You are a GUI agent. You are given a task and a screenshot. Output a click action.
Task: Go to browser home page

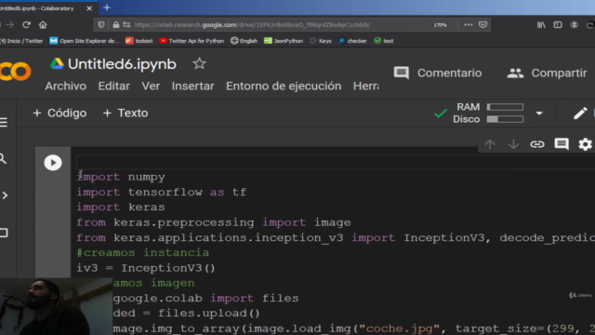(43, 25)
